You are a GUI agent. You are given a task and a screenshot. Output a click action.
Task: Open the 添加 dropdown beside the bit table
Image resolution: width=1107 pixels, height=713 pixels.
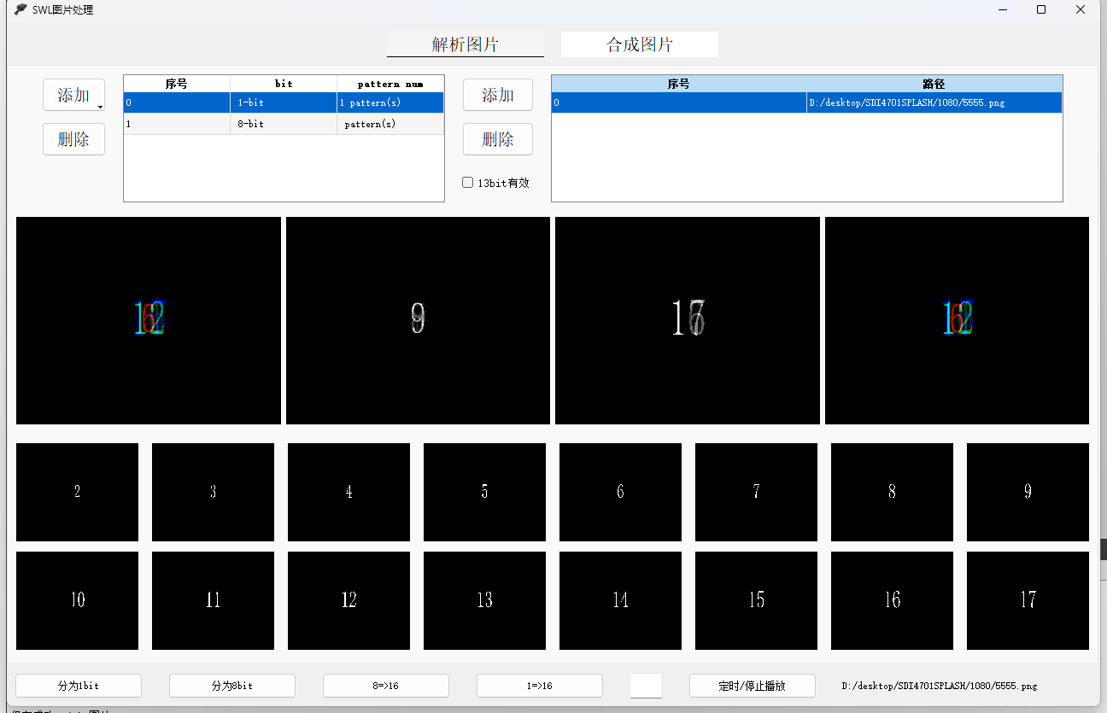(73, 95)
